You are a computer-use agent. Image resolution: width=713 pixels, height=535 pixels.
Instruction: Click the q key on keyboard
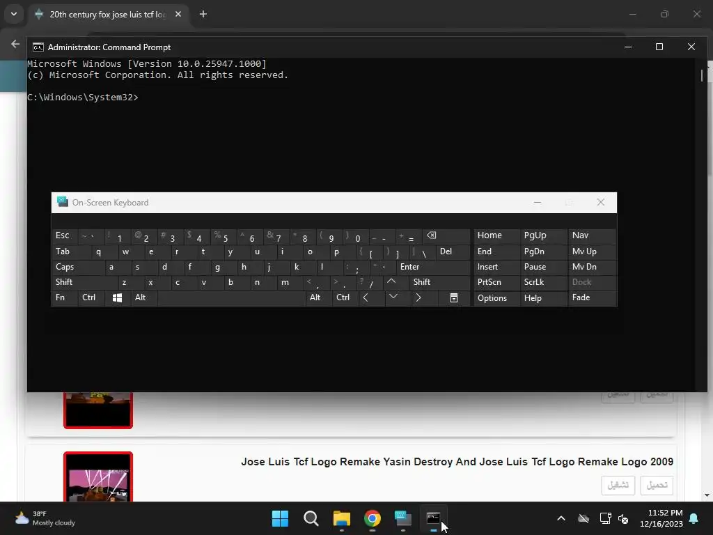[98, 251]
